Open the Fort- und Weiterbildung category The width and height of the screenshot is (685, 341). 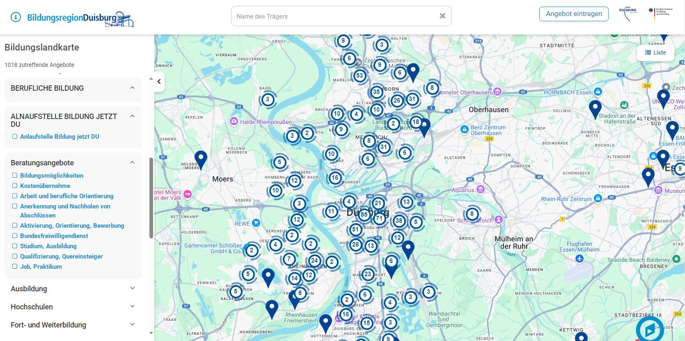(132, 325)
